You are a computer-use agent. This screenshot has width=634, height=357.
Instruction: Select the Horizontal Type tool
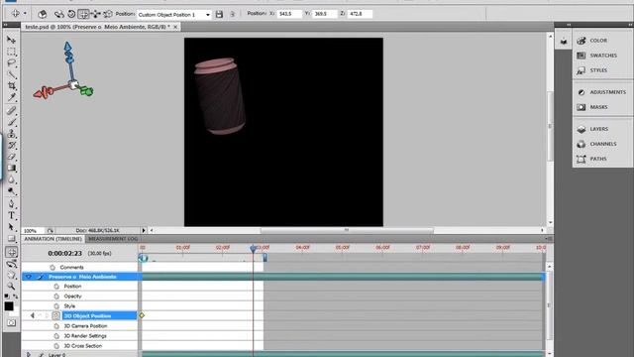(11, 215)
